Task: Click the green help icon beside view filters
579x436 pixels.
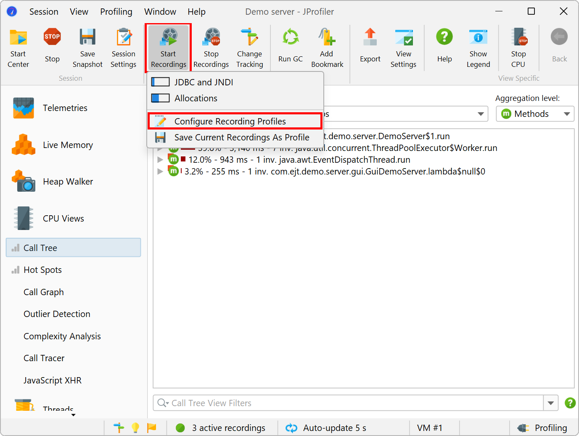Action: tap(570, 403)
